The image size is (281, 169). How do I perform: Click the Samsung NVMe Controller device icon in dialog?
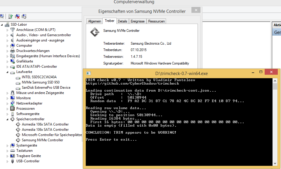pos(95,32)
